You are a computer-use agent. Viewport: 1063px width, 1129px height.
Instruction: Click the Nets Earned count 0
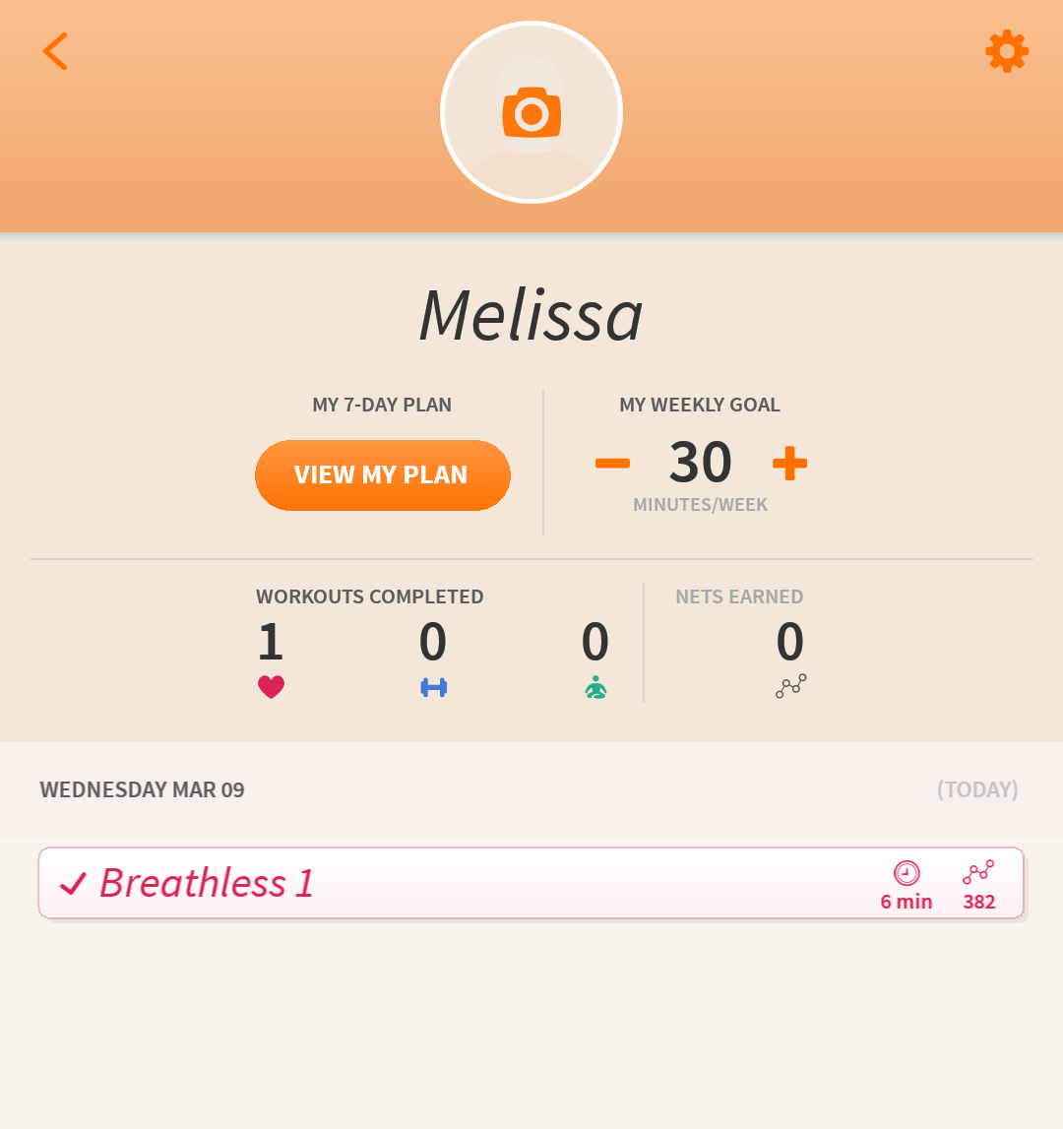point(790,642)
